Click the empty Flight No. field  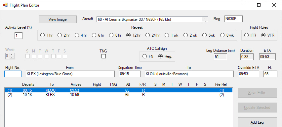tap(13, 74)
